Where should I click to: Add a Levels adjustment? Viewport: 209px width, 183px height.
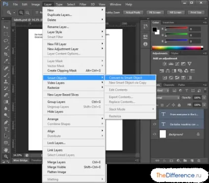click(x=171, y=64)
